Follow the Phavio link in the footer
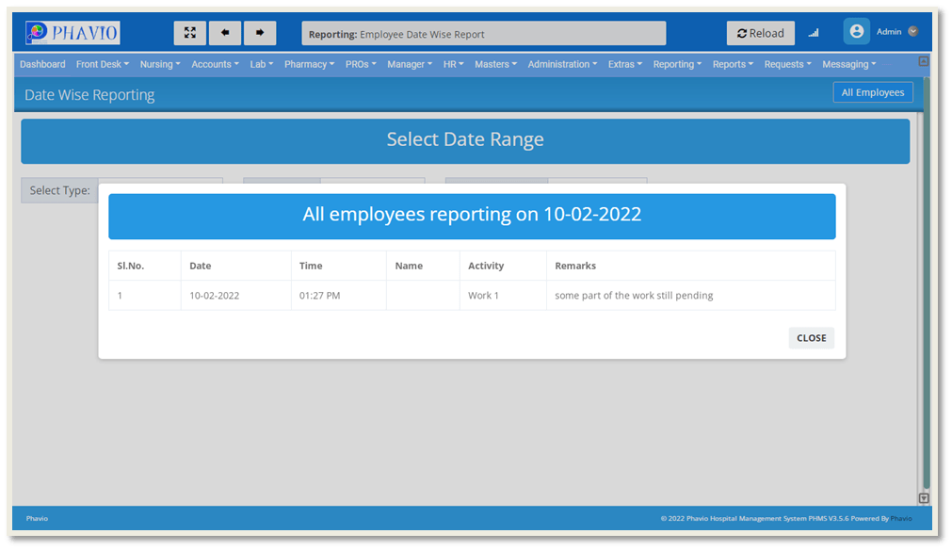952x550 pixels. pyautogui.click(x=901, y=518)
